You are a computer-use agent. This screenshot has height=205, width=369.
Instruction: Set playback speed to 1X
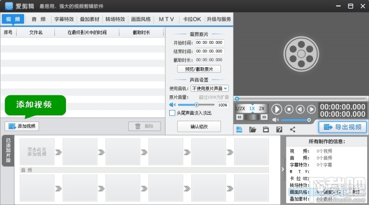click(252, 109)
